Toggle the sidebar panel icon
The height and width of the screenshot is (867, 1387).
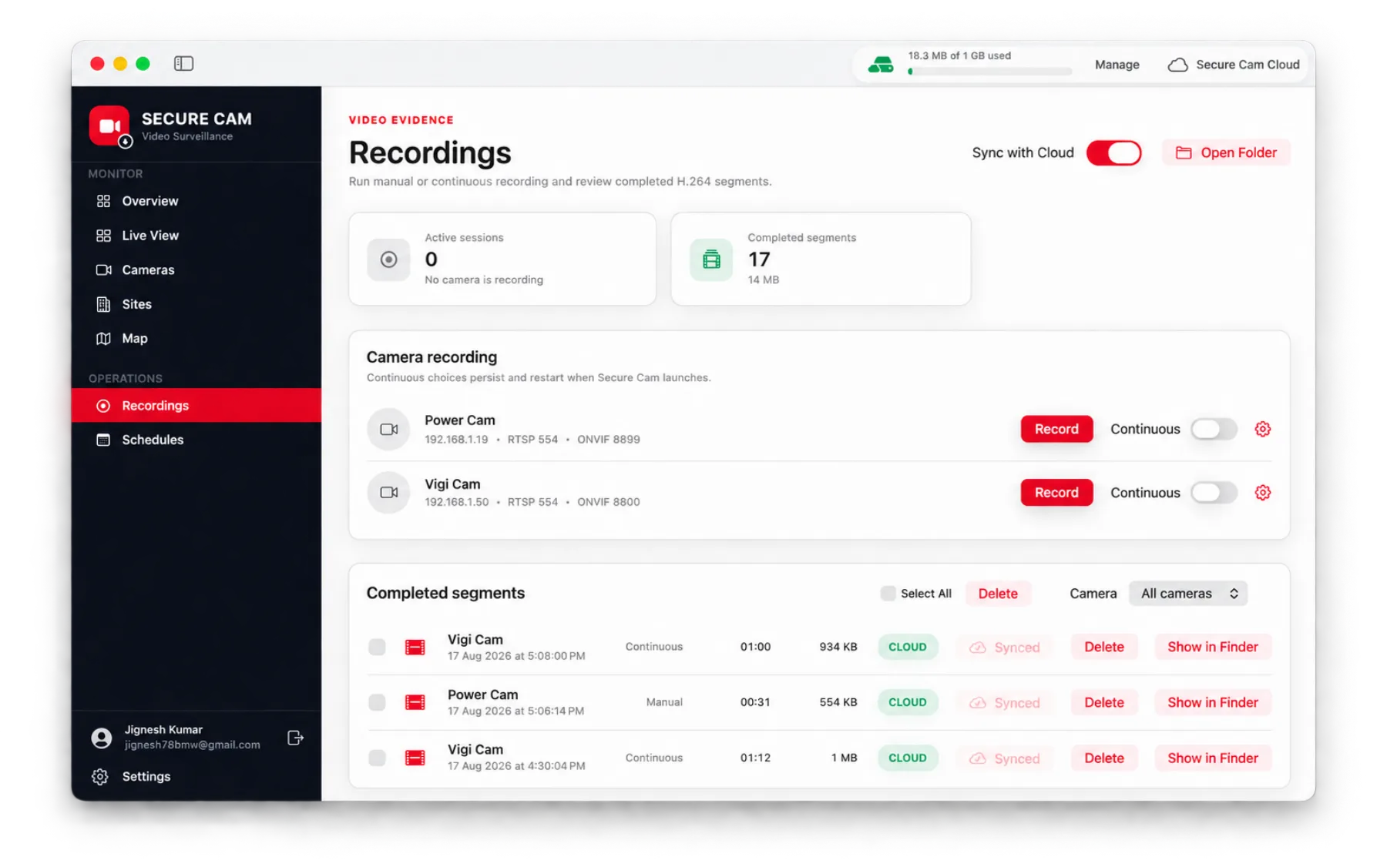(183, 64)
